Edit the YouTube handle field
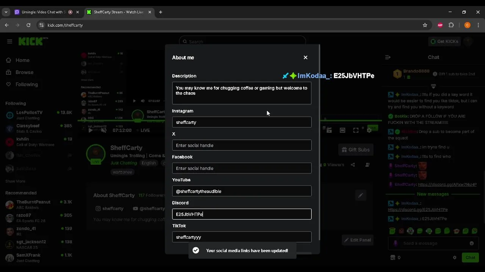Viewport: 485px width, 272px height. pos(242,191)
